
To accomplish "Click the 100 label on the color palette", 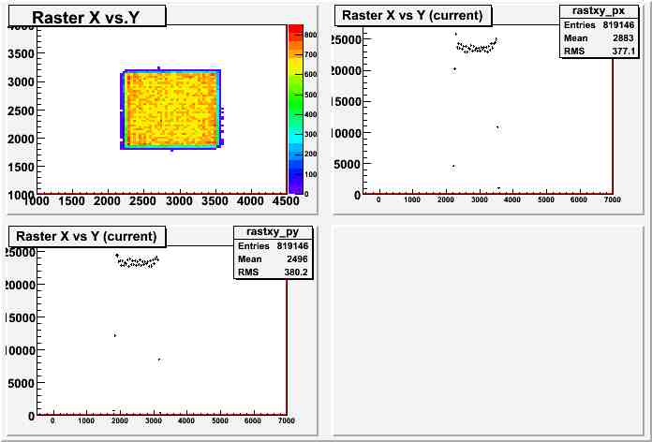I will [x=311, y=174].
